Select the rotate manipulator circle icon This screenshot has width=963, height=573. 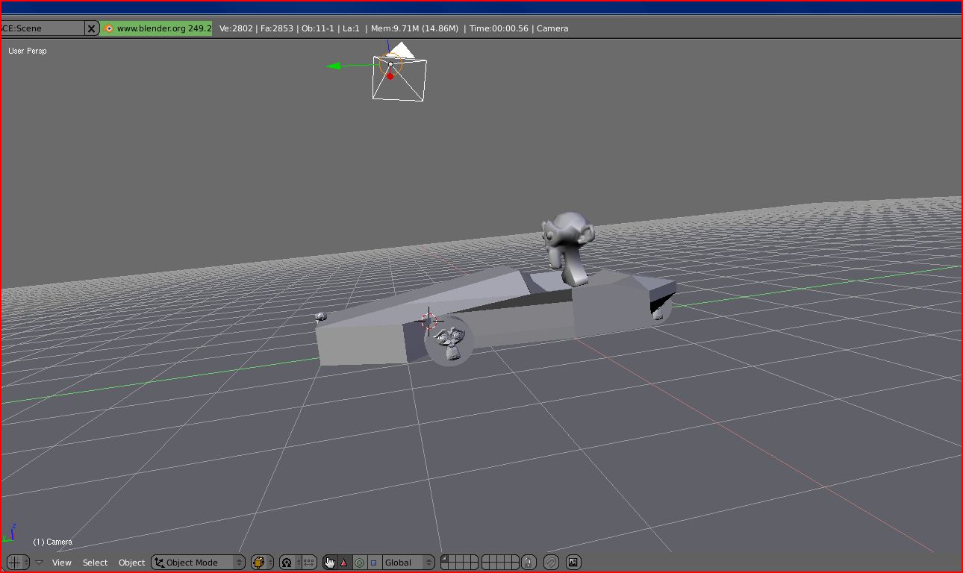pos(359,563)
